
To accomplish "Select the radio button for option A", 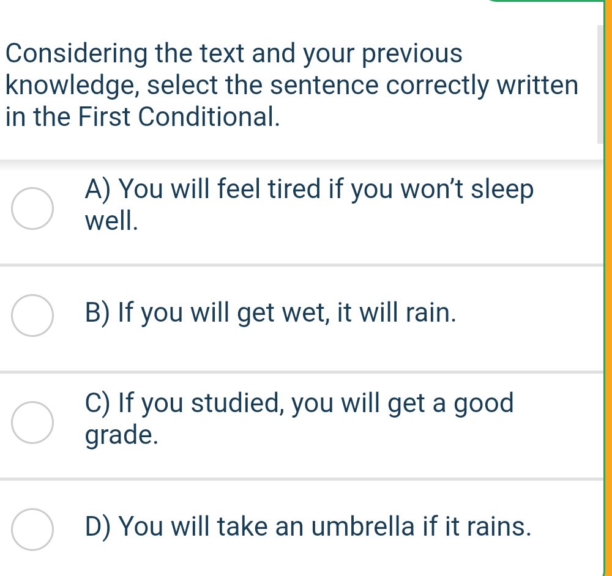I will point(32,207).
